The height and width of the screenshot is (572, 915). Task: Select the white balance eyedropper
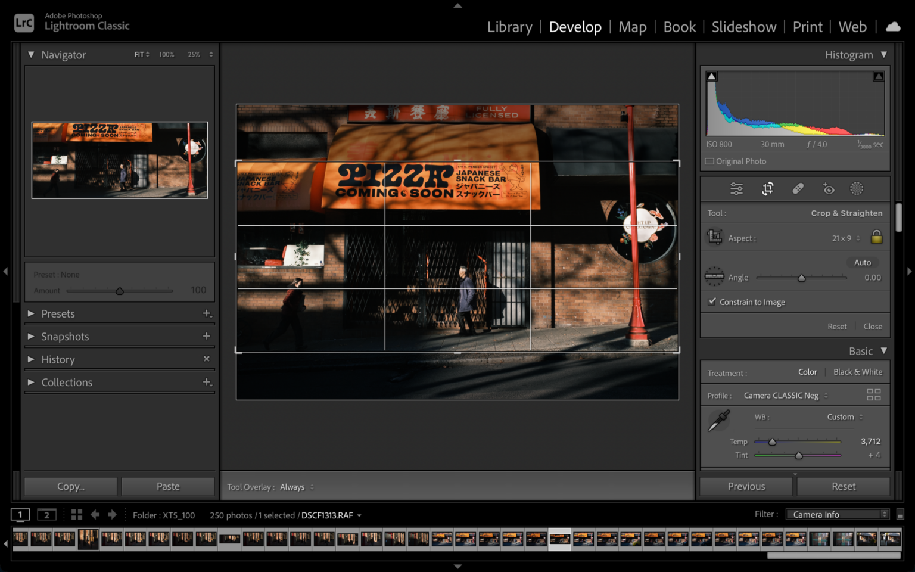pos(718,419)
